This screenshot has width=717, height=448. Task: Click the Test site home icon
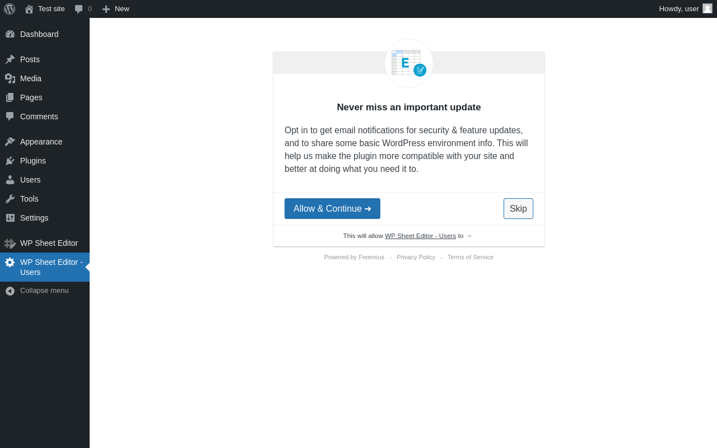click(29, 9)
